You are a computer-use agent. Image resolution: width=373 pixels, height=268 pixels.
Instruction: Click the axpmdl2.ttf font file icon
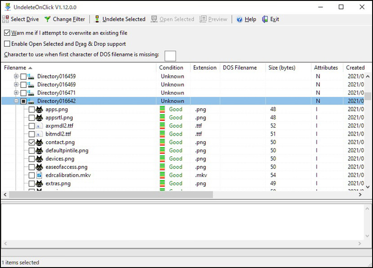pyautogui.click(x=39, y=126)
